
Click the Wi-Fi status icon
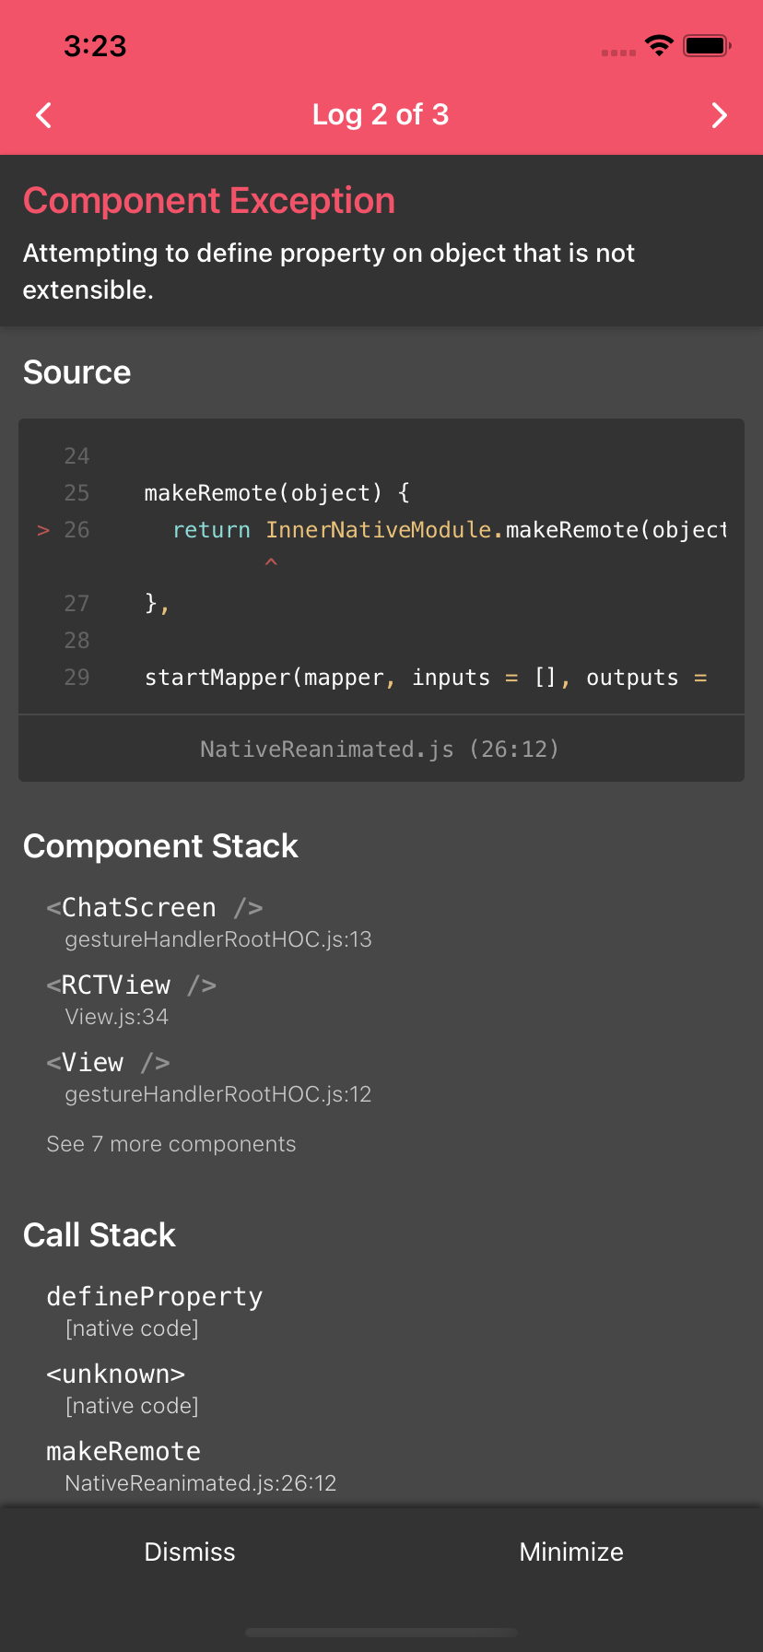point(660,45)
